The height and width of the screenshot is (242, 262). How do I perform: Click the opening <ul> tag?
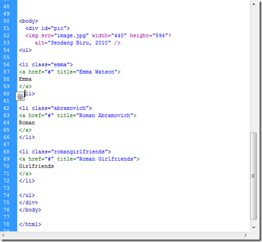25,50
